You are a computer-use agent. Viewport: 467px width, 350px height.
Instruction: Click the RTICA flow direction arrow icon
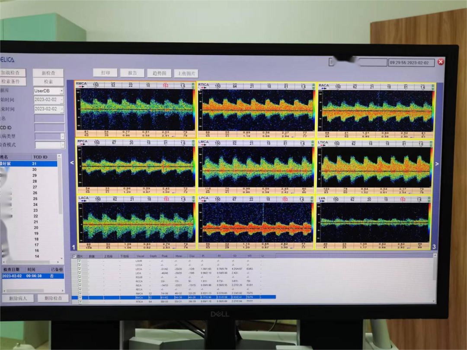[204, 88]
